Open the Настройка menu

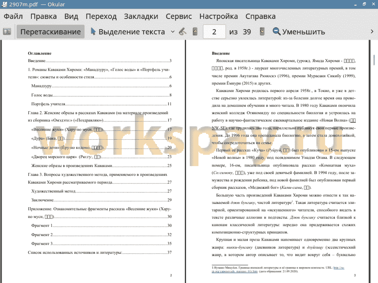click(218, 16)
